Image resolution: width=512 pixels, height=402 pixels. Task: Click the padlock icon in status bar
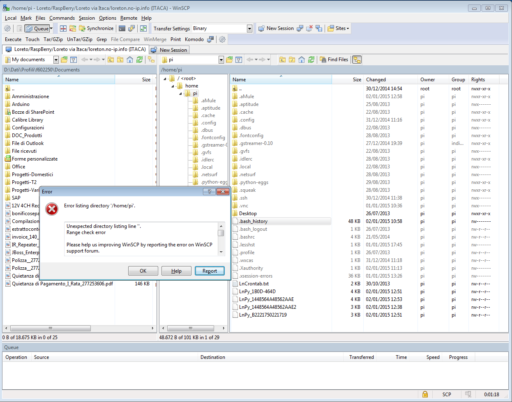425,394
